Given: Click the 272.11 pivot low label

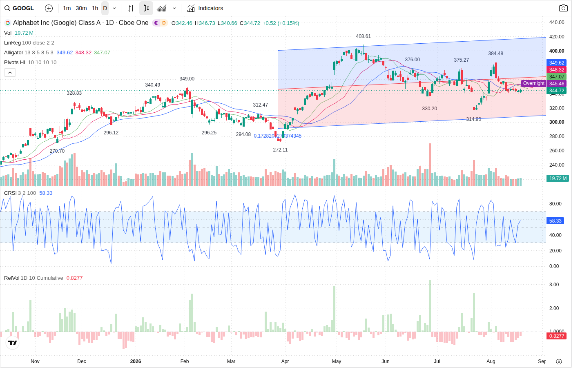Looking at the screenshot, I should point(280,150).
